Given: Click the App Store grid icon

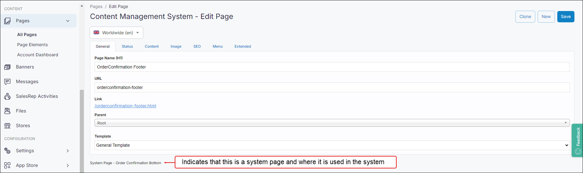Looking at the screenshot, I should pyautogui.click(x=7, y=165).
